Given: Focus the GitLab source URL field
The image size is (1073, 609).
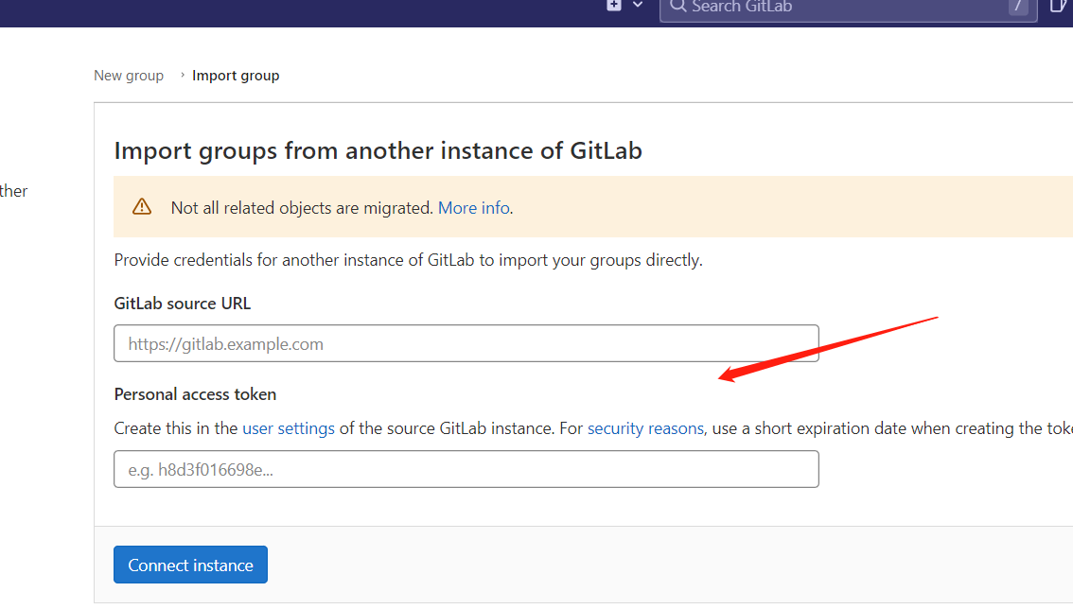Looking at the screenshot, I should [x=466, y=343].
